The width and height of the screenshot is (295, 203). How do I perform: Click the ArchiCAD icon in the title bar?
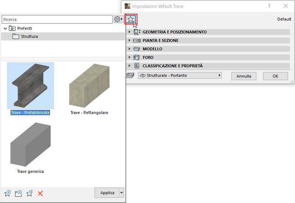coord(127,6)
